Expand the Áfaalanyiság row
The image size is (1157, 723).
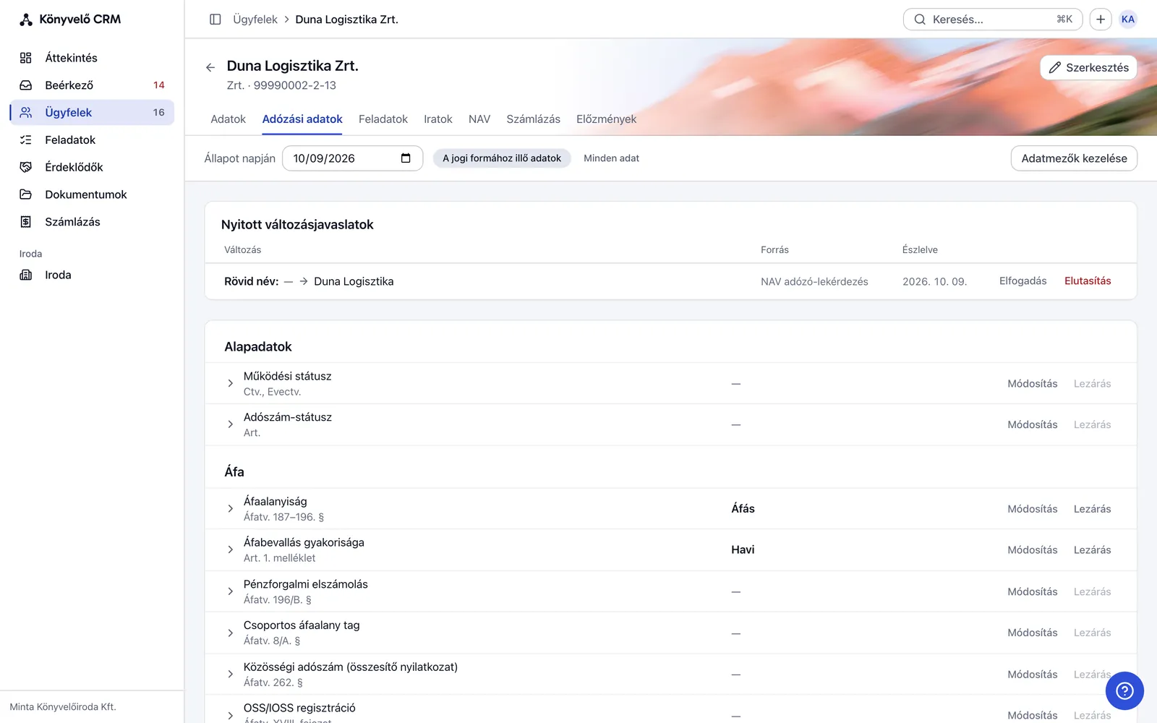[x=231, y=509]
